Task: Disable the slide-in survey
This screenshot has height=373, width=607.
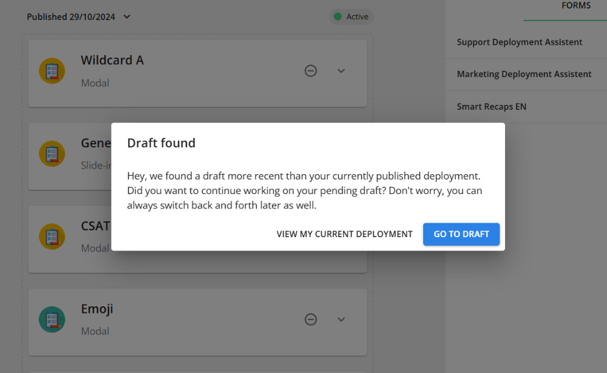Action: click(x=311, y=153)
